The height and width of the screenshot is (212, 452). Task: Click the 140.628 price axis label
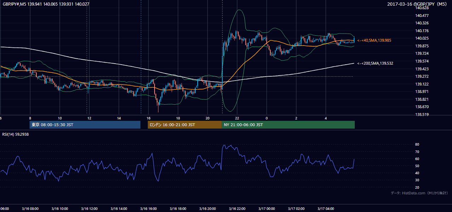tap(422, 8)
